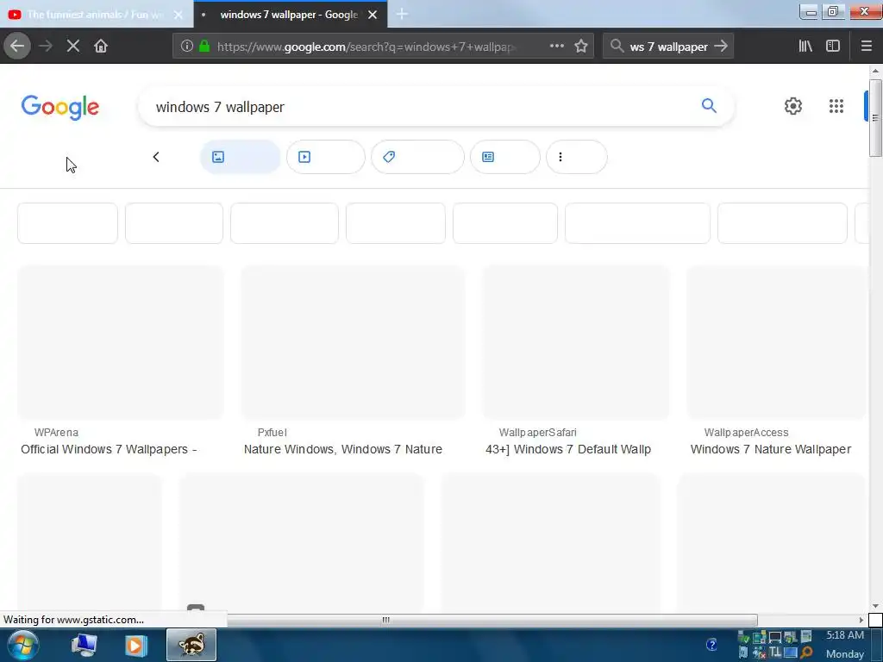Click the Pxfuel source name
This screenshot has width=883, height=662.
272,433
